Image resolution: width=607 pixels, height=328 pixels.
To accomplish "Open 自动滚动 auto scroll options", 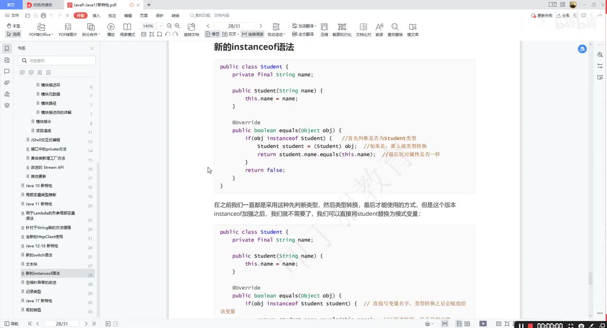I will pos(276,29).
